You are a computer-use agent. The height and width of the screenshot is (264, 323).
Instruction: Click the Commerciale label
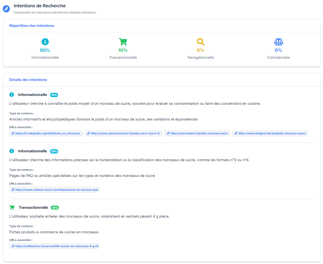(278, 58)
